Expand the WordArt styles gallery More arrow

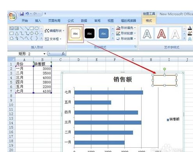click(x=184, y=38)
